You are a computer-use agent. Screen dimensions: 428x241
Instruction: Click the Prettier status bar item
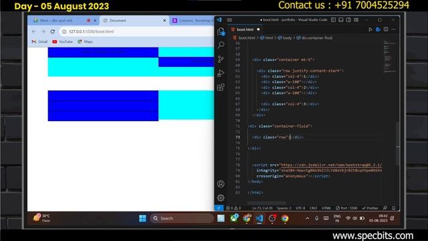(x=370, y=208)
